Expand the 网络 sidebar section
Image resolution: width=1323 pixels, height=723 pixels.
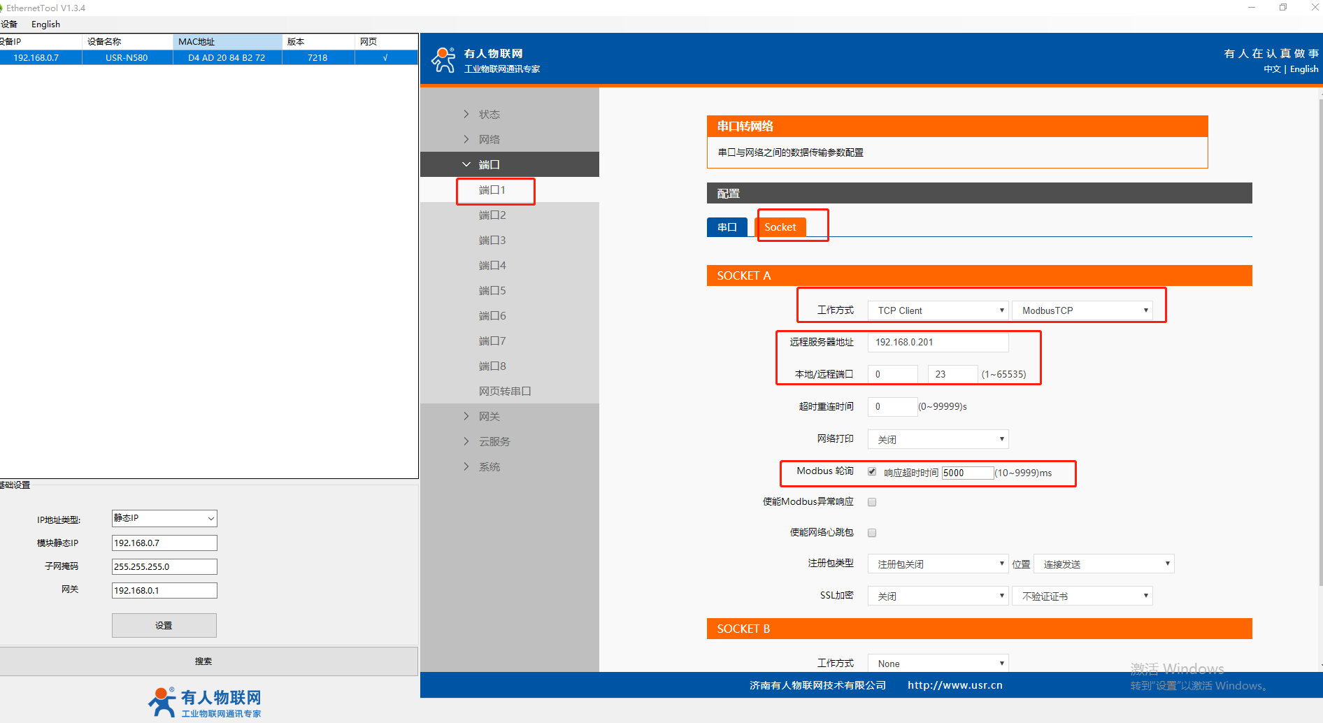[489, 139]
